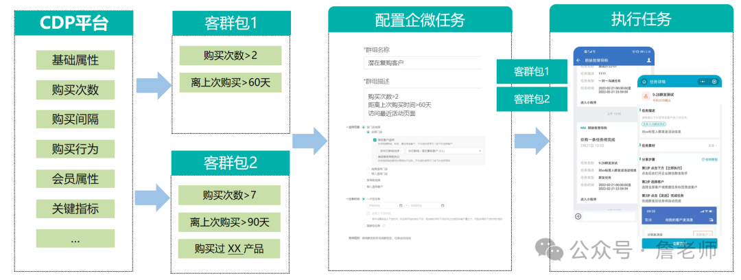The height and width of the screenshot is (280, 741).
Task: Click the 配置企微任务 header tab
Action: coord(420,20)
